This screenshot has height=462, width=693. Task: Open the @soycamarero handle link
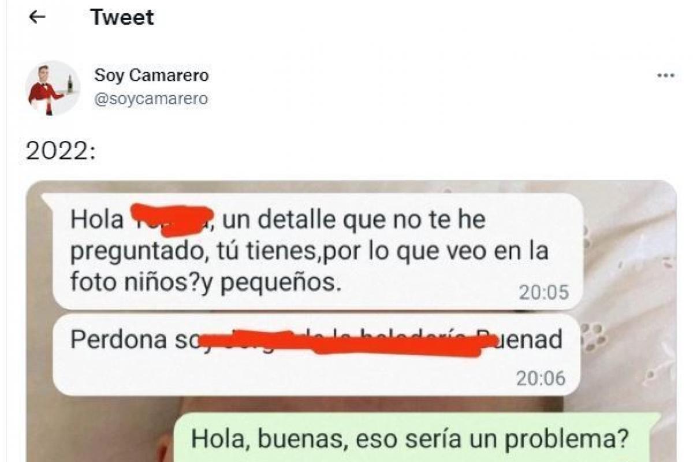click(151, 99)
